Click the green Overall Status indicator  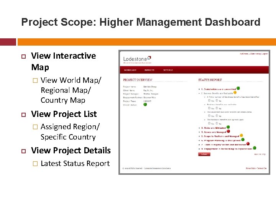pyautogui.click(x=145, y=105)
